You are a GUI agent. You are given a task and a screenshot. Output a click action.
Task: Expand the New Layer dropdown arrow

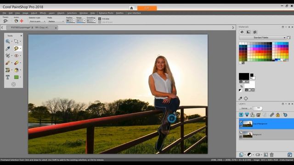245,155
